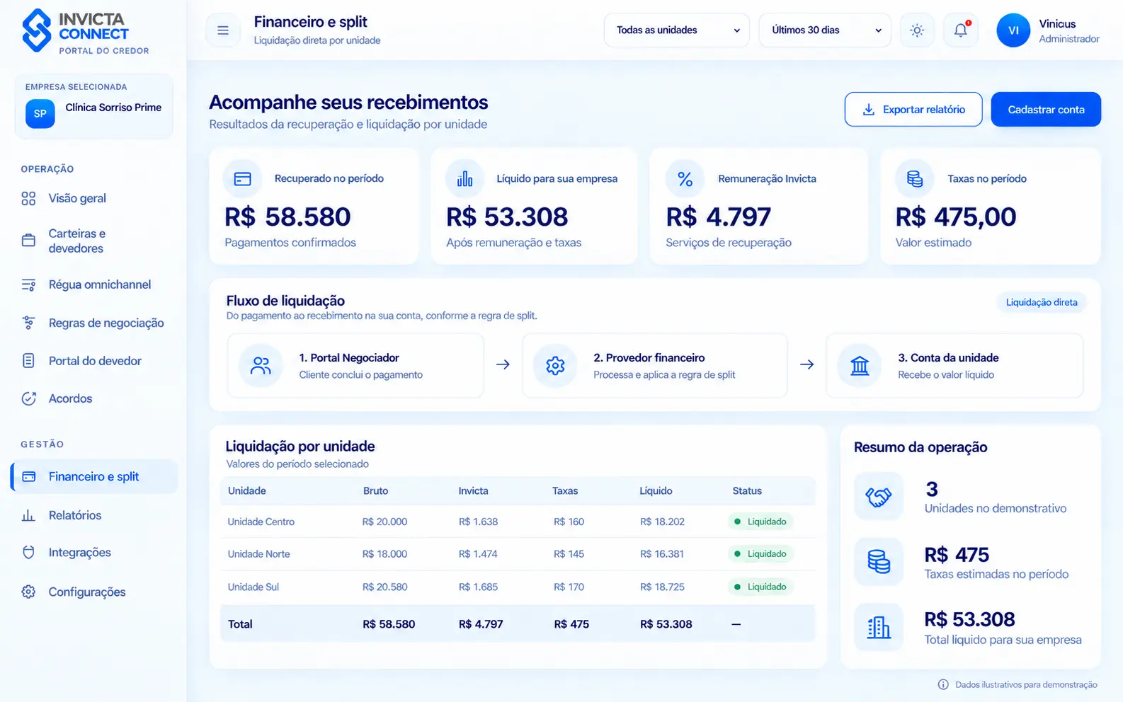Select the Clínica Sorriso Prime company card
1123x702 pixels.
click(x=93, y=107)
